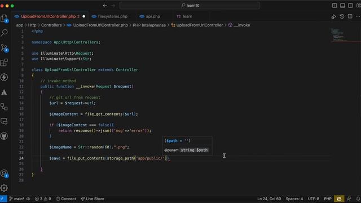Screen dimensions: 361x203
Task: Switch to filesystems.php tab
Action: click(113, 16)
